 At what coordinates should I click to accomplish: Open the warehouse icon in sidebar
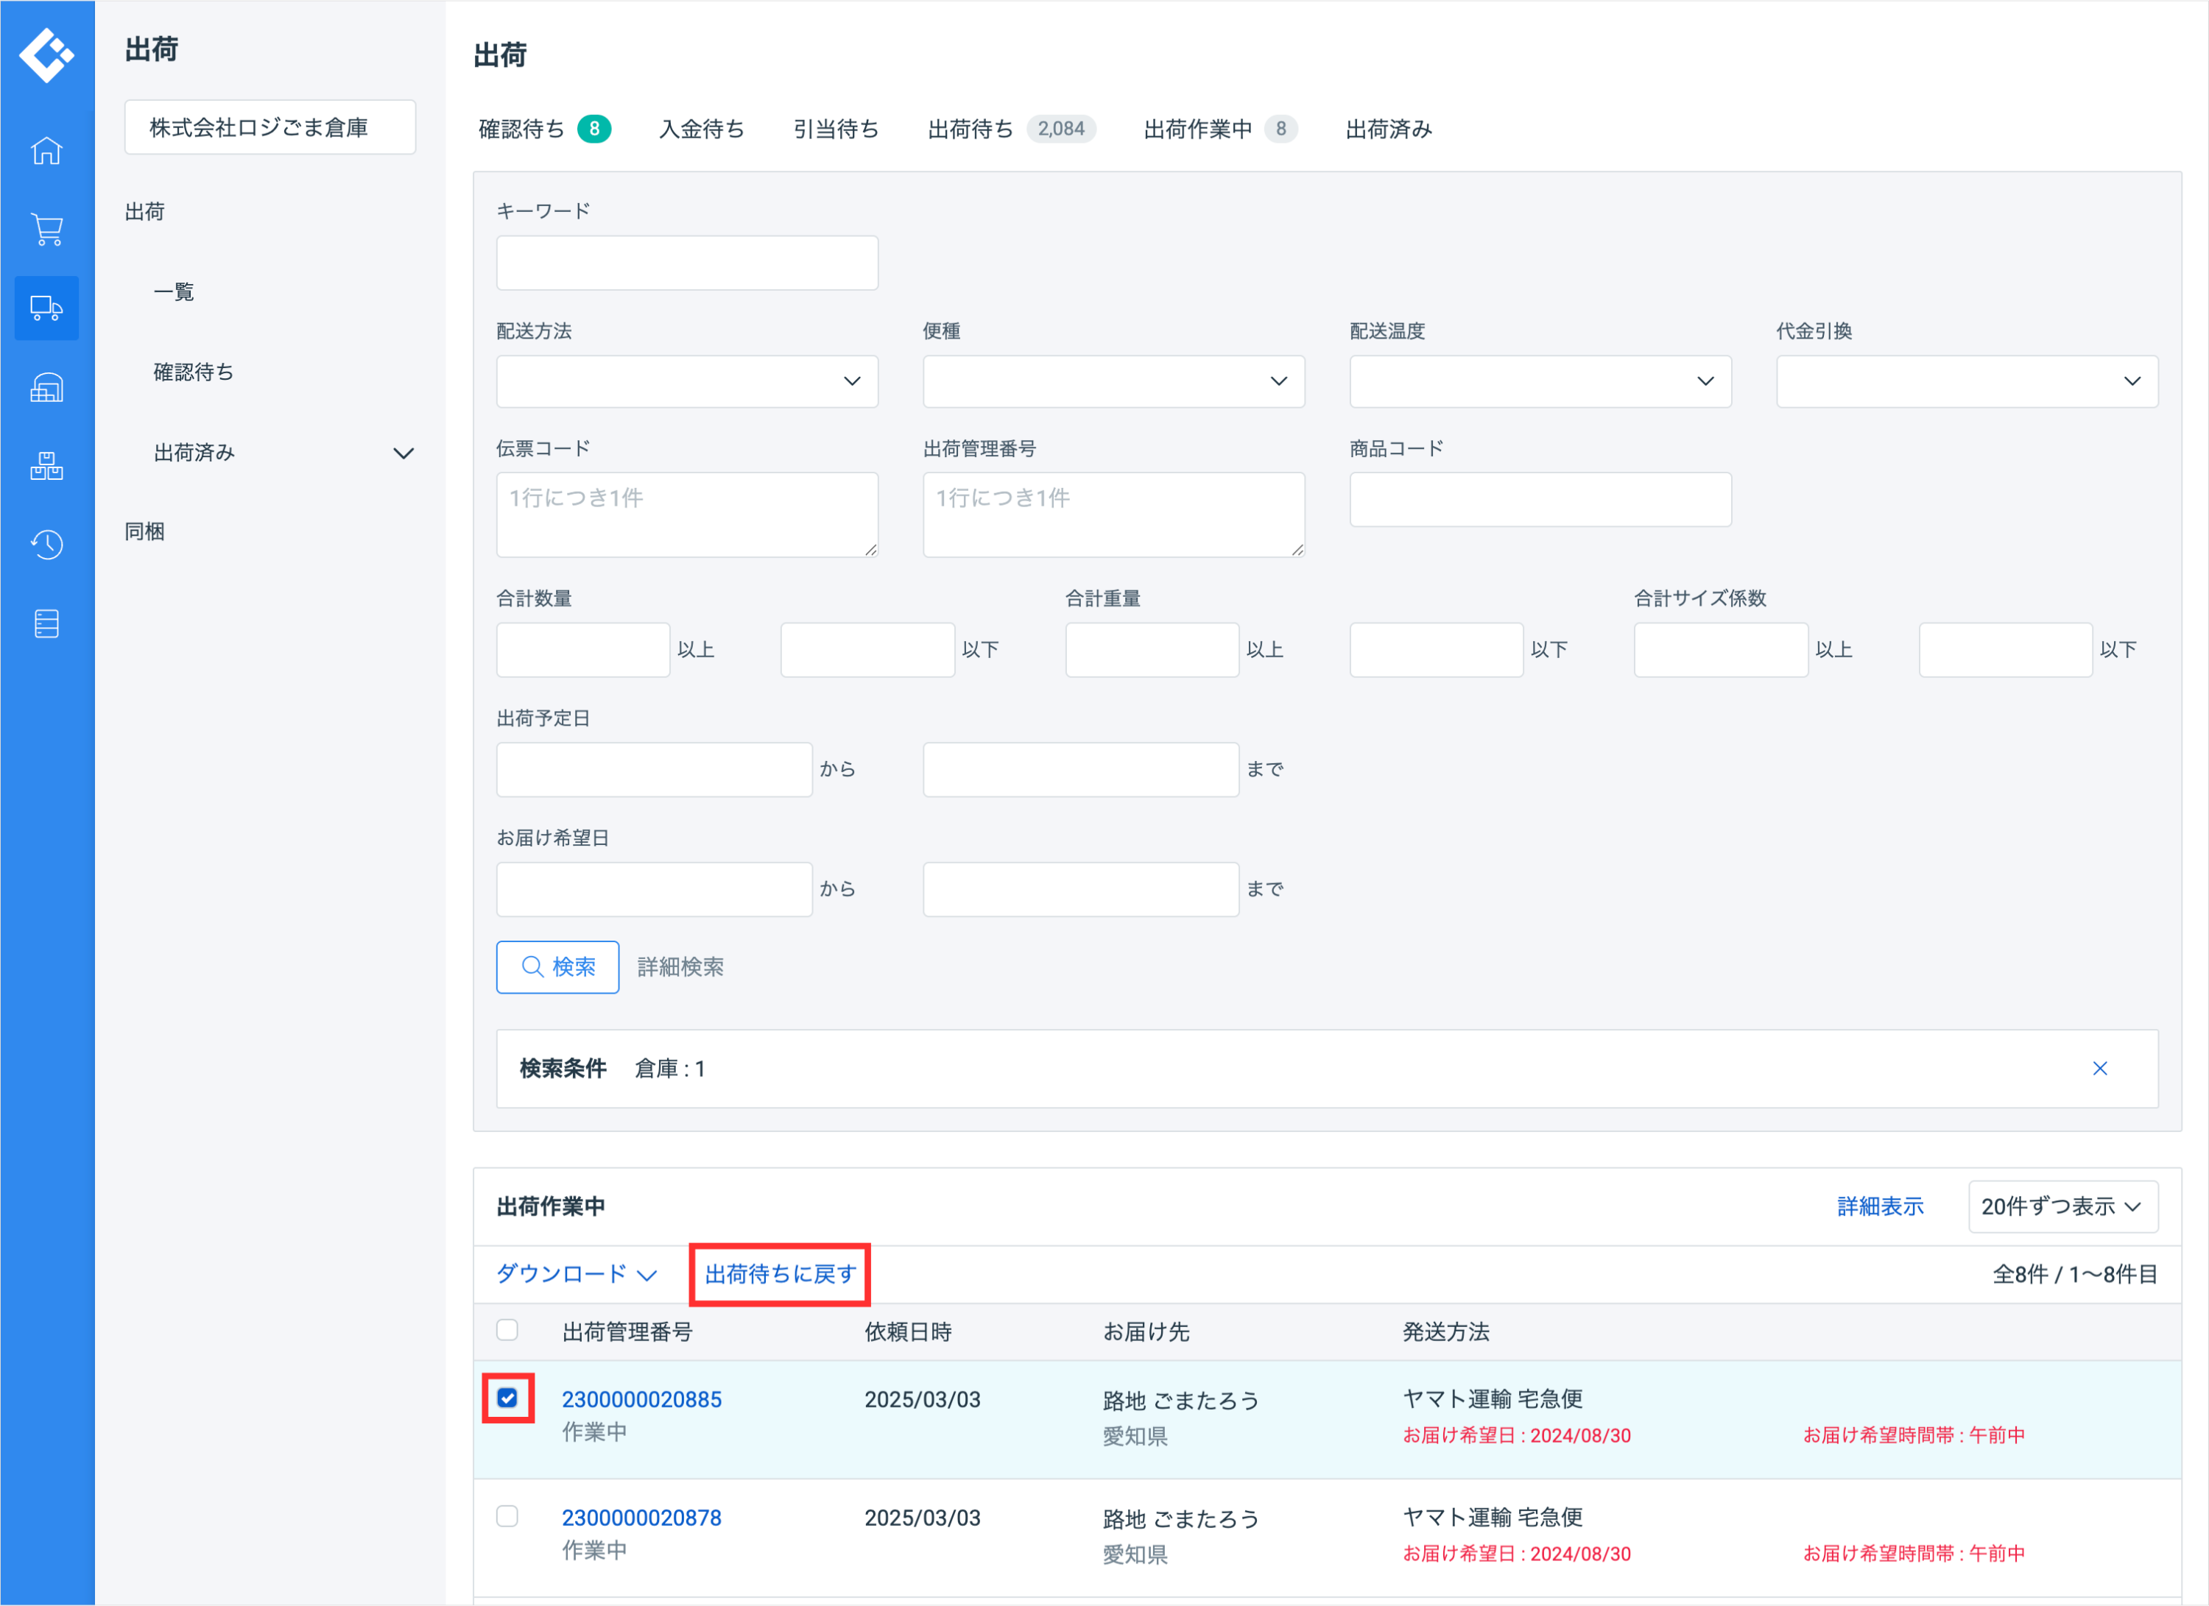[x=46, y=387]
